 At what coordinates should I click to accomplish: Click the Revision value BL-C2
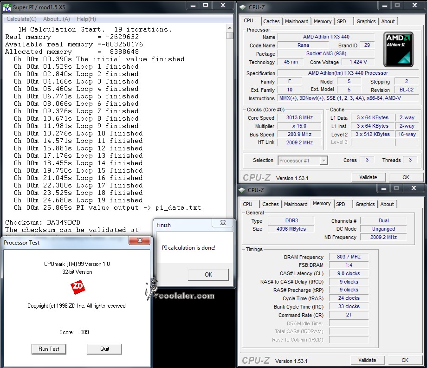click(406, 90)
